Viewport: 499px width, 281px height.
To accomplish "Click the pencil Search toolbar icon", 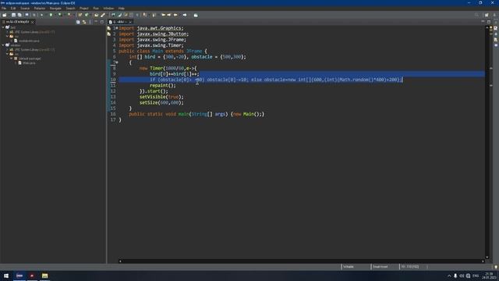I will pyautogui.click(x=103, y=15).
